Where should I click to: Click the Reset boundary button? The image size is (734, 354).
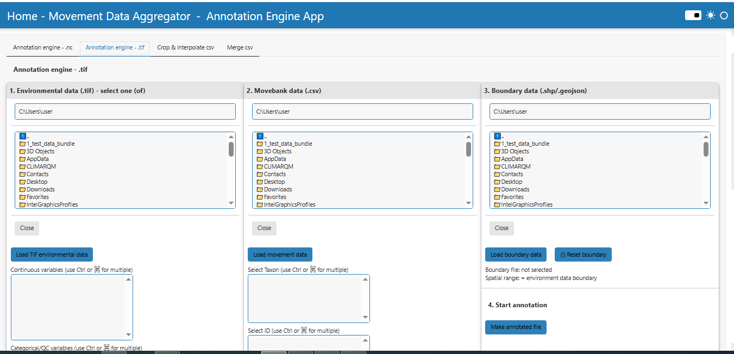click(583, 254)
